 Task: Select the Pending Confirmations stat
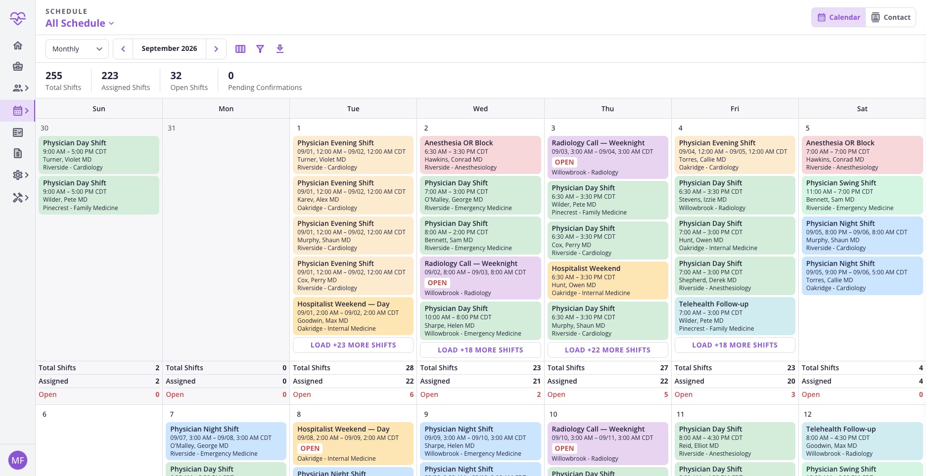coord(265,81)
